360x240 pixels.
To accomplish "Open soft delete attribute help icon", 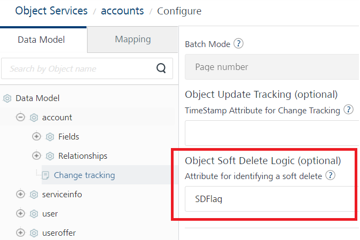I will pyautogui.click(x=331, y=175).
